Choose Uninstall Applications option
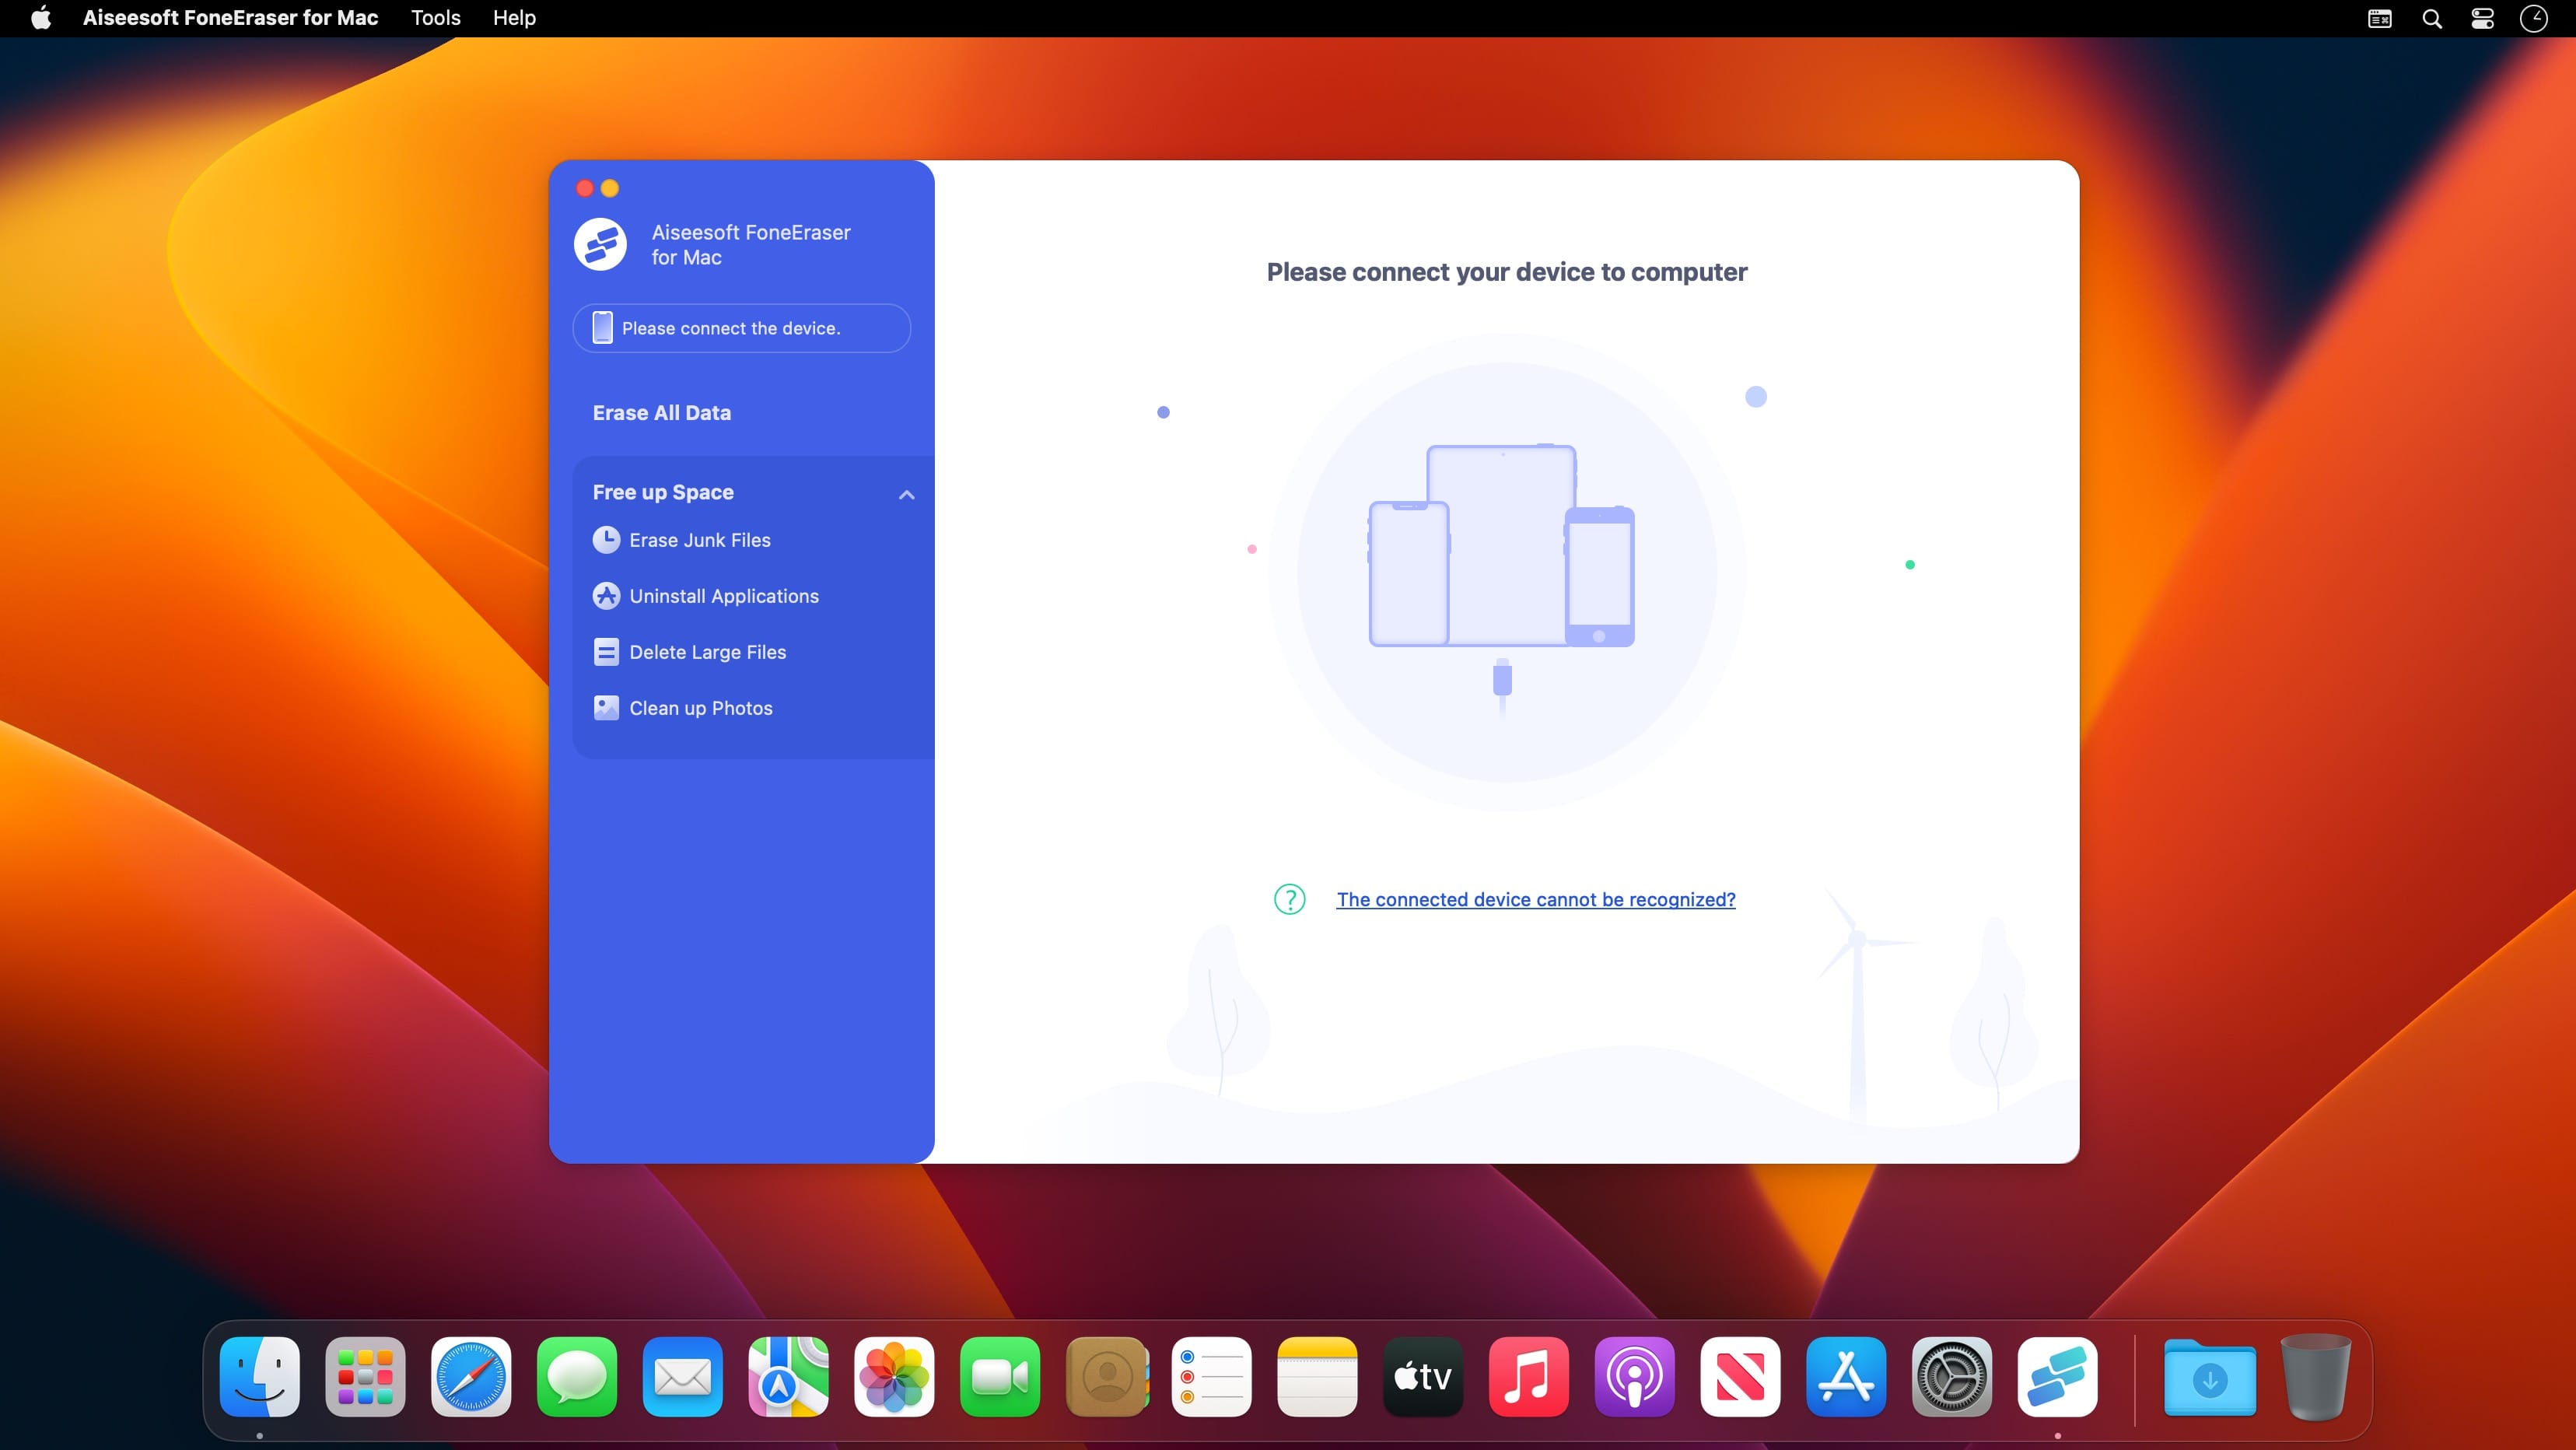 pos(723,596)
